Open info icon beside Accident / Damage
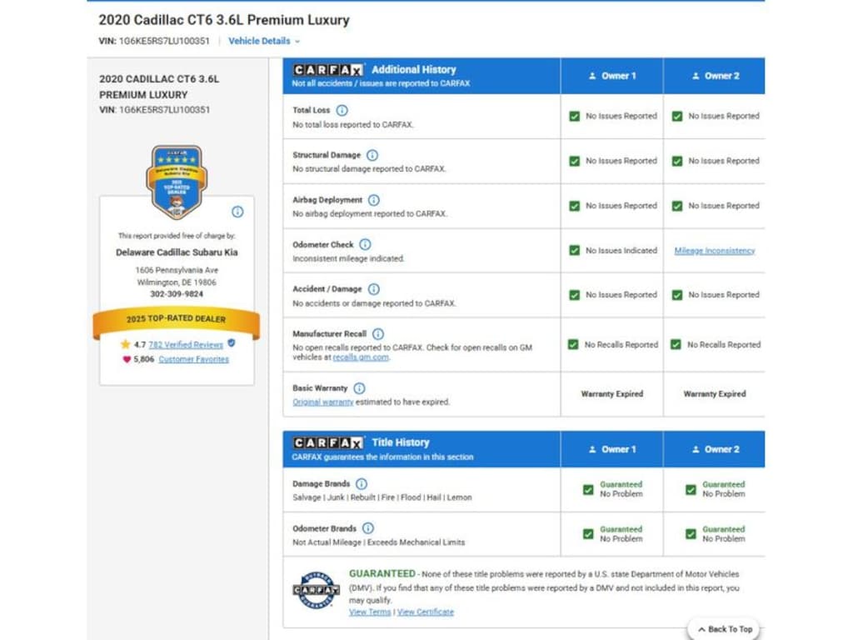Image resolution: width=853 pixels, height=640 pixels. 374,289
